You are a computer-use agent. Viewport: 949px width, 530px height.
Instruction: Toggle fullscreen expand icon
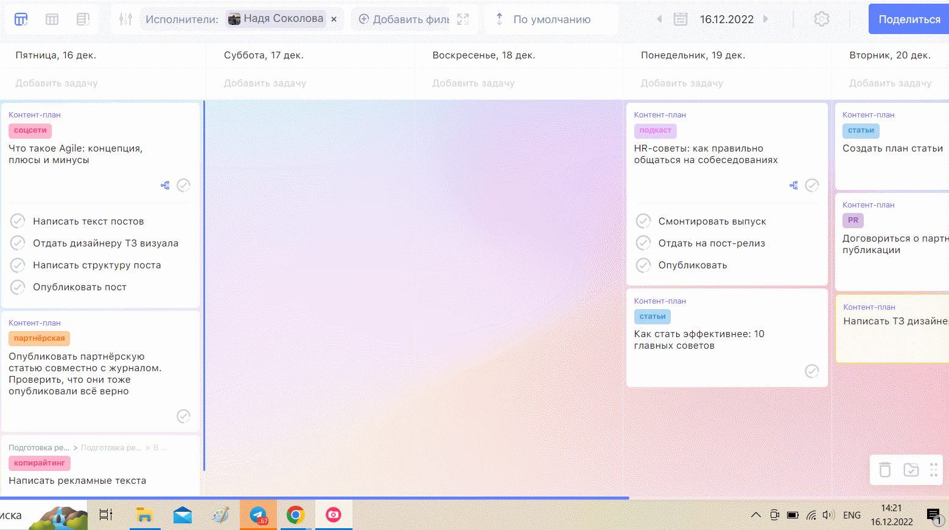463,19
